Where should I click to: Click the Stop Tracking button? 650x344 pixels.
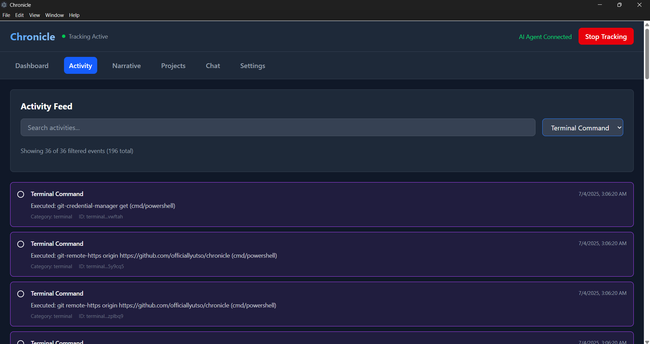(606, 37)
